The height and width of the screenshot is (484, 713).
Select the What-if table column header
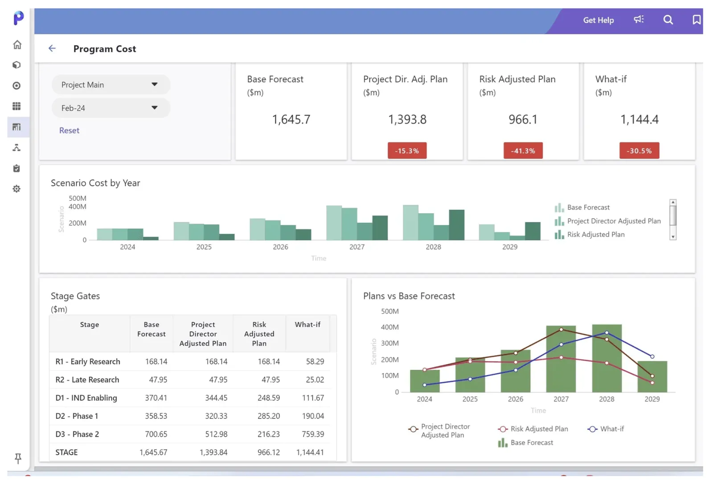click(x=307, y=334)
